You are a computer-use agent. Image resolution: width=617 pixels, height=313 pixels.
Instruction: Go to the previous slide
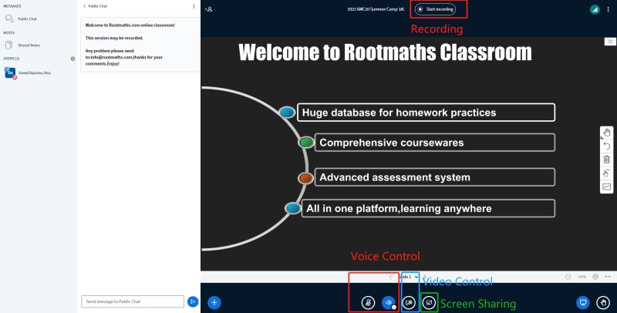point(390,277)
